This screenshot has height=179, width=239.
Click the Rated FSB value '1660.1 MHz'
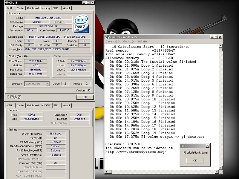point(35,74)
